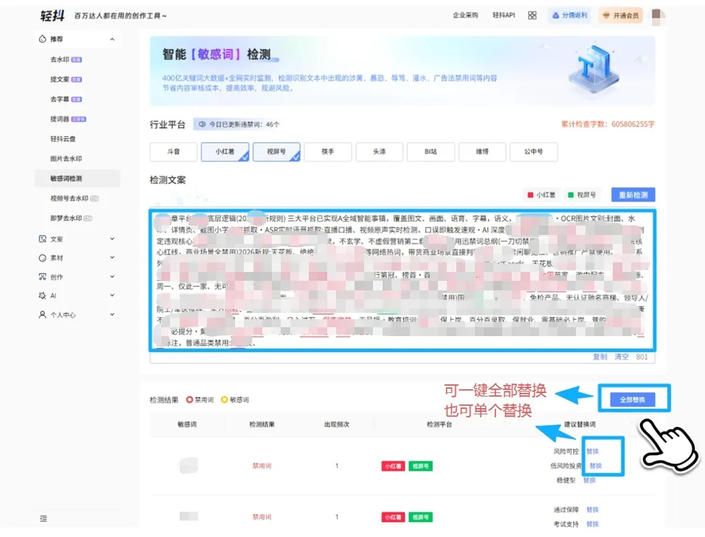Click 替换 next to 稳健型
The image size is (705, 537).
click(x=590, y=480)
